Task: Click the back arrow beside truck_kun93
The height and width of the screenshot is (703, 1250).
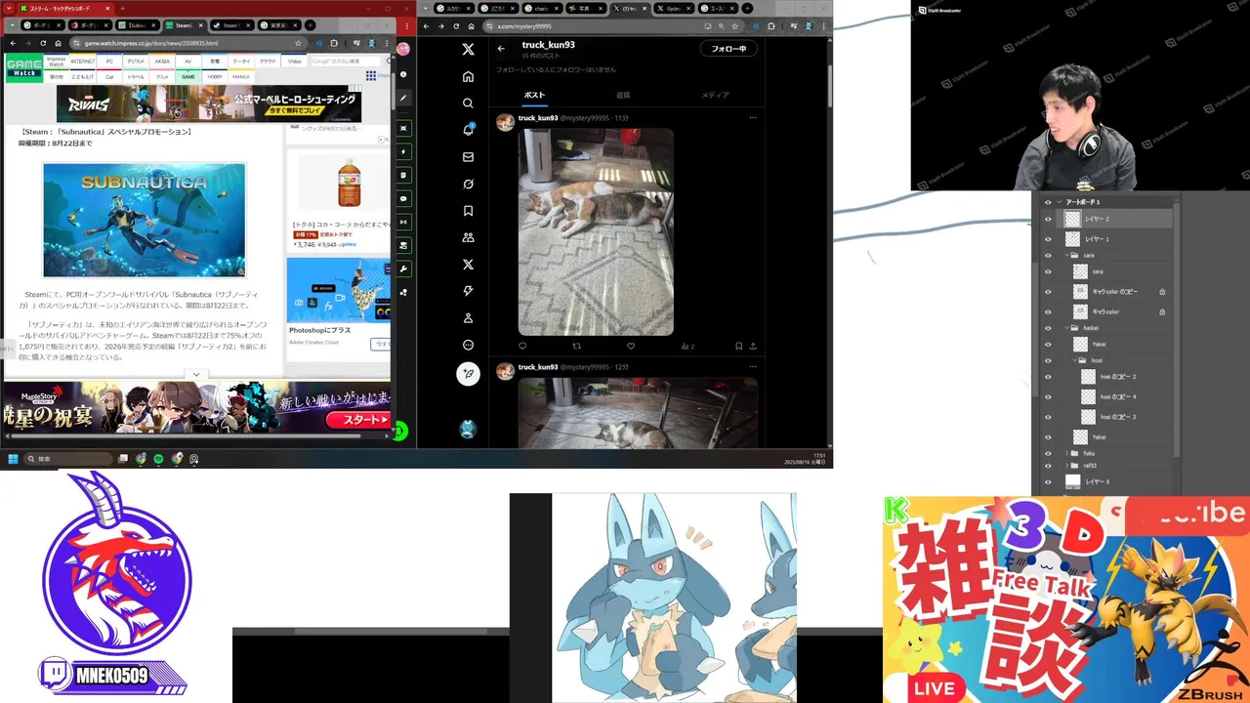Action: 501,48
